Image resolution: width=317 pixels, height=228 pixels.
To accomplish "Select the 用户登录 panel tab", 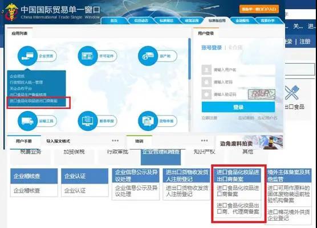I will tap(206, 34).
